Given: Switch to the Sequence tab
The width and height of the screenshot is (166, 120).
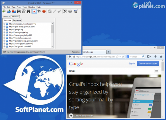Looking at the screenshot, I should point(17,20).
